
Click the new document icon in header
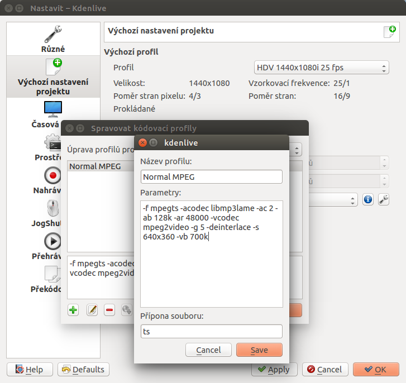tap(390, 32)
